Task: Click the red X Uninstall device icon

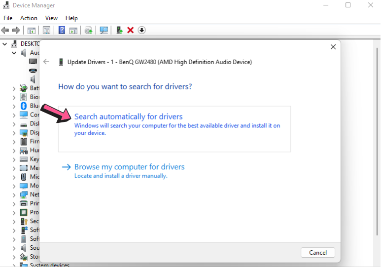Action: pos(131,30)
